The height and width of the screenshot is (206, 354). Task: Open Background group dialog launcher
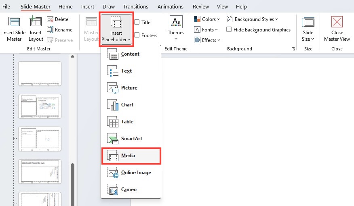click(293, 49)
